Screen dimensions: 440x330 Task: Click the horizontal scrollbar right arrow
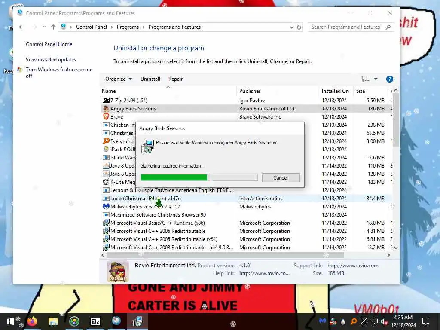pos(388,255)
